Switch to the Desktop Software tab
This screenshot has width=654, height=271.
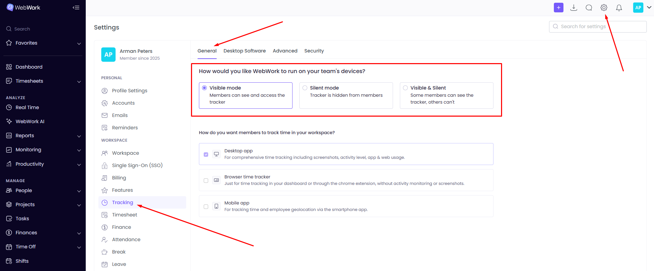245,51
